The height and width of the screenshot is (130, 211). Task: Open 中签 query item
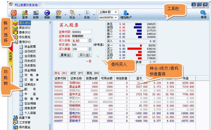tap(30, 94)
